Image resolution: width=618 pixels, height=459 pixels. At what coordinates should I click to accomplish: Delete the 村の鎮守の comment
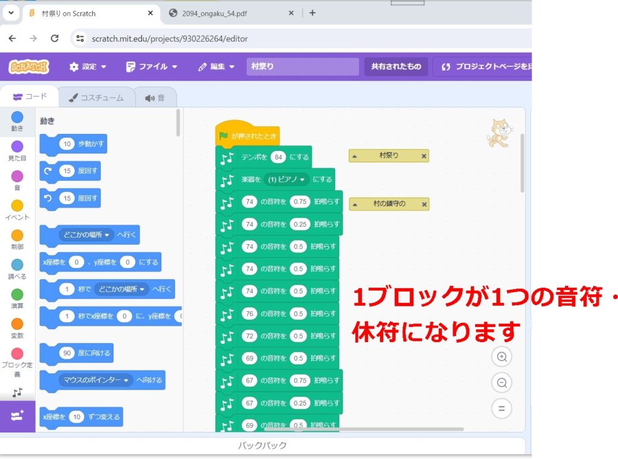coord(424,204)
